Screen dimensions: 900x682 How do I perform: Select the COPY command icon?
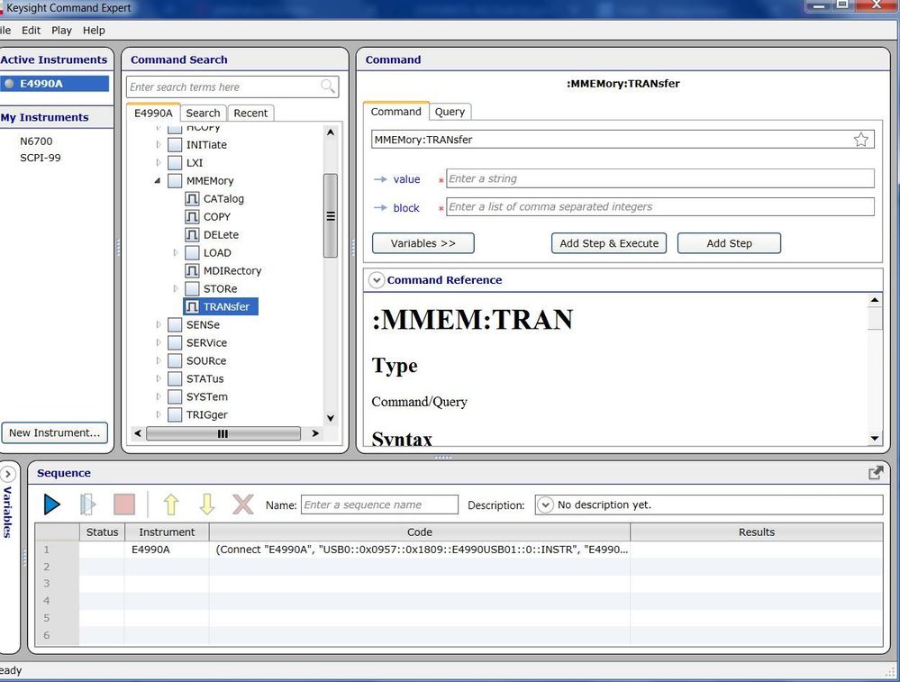point(192,216)
